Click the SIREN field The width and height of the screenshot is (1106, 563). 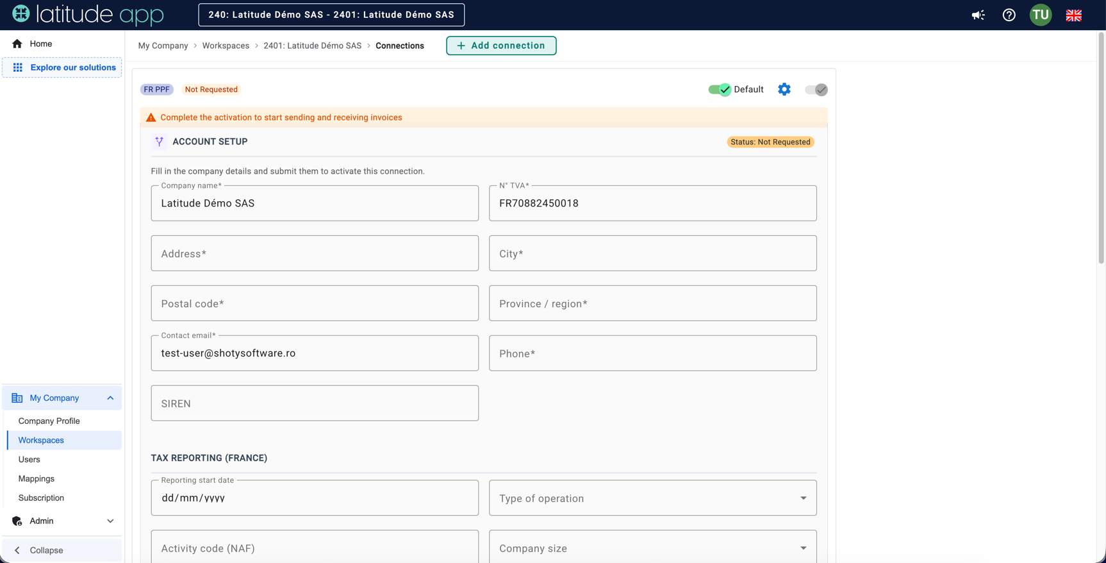click(315, 403)
